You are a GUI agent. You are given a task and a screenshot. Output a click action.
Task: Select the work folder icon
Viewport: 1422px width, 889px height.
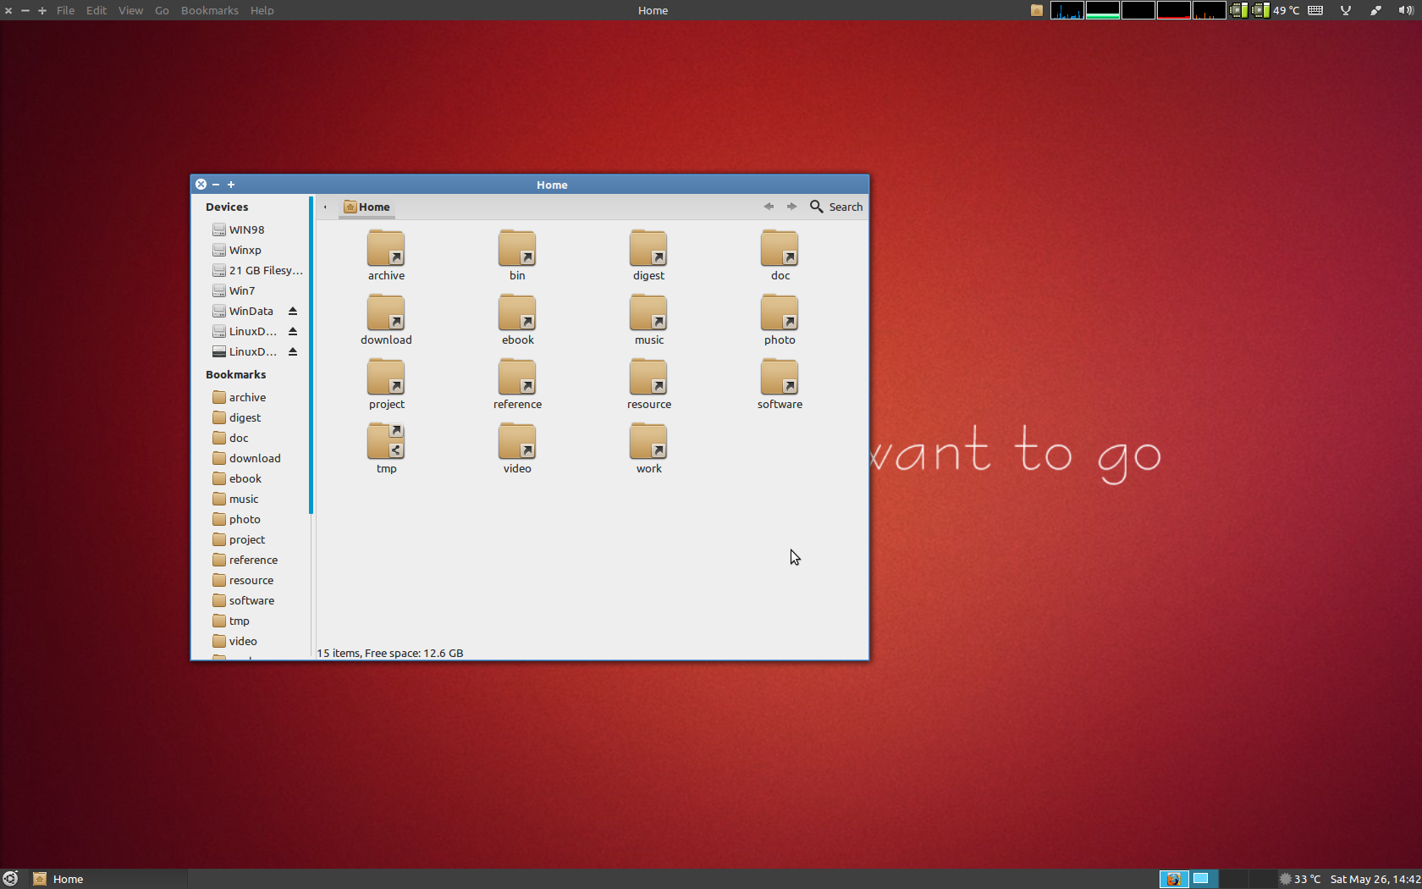click(648, 441)
